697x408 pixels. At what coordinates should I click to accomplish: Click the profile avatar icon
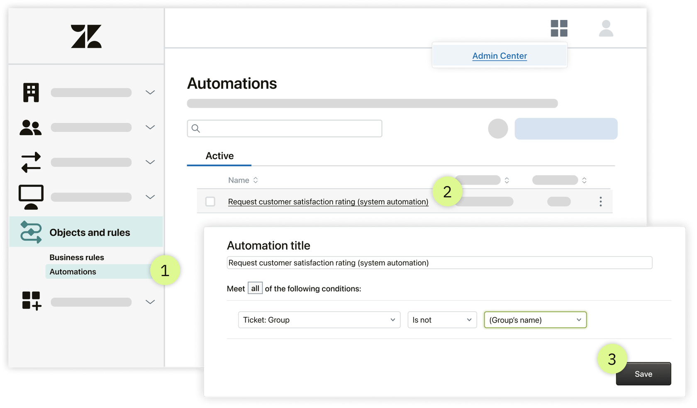pos(606,28)
